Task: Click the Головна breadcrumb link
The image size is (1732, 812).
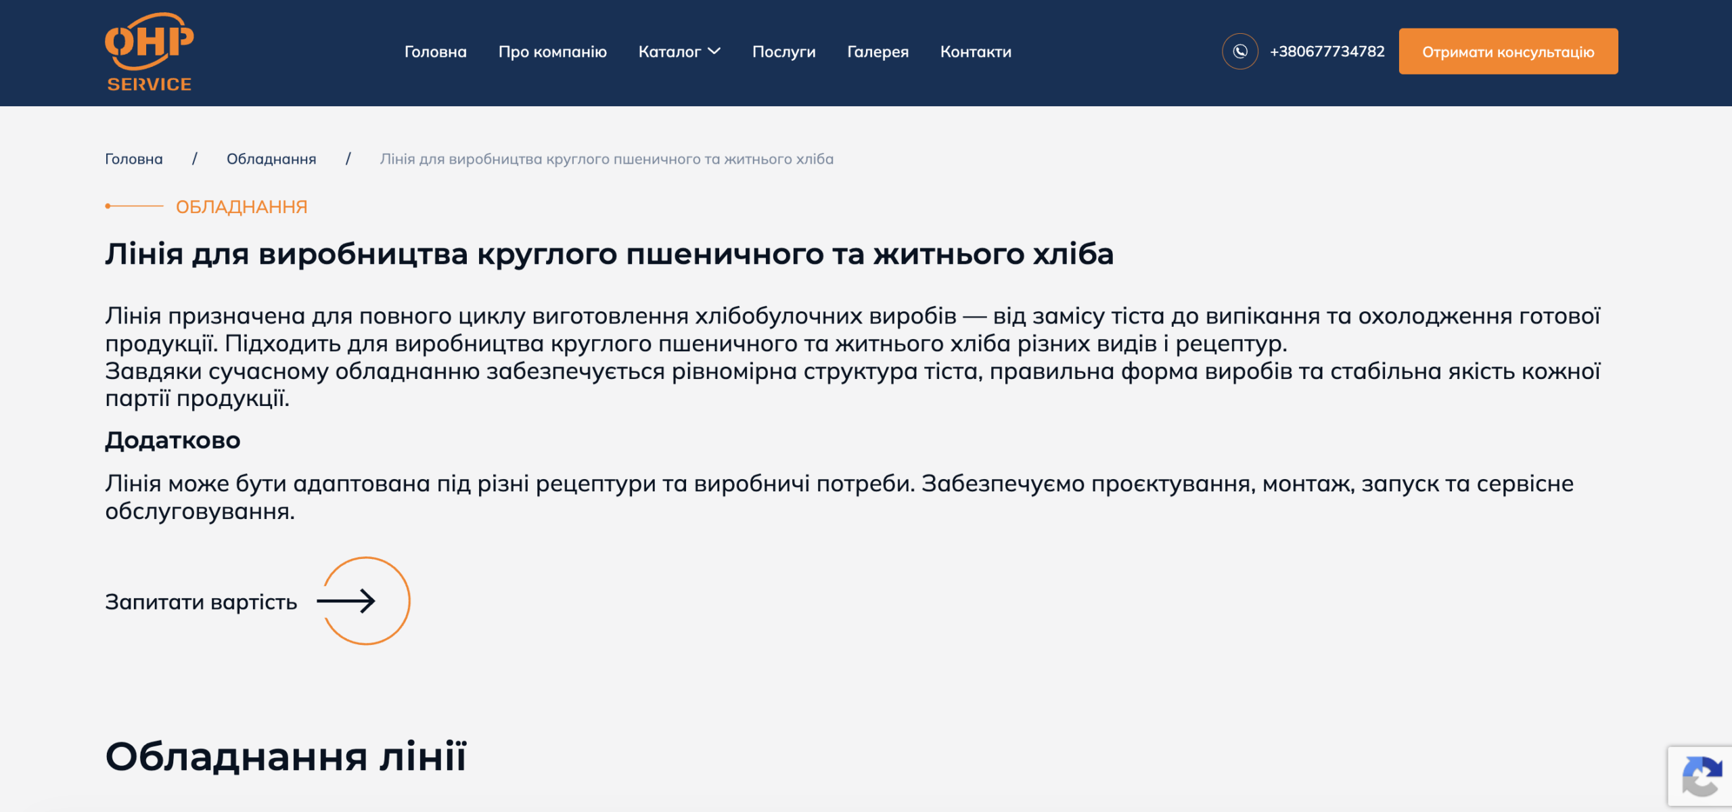Action: [x=134, y=159]
